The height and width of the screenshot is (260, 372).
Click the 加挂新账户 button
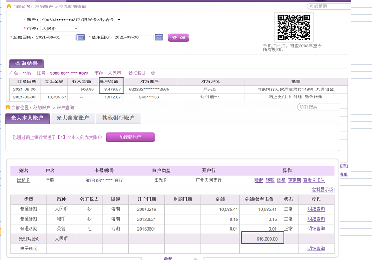(x=130, y=137)
